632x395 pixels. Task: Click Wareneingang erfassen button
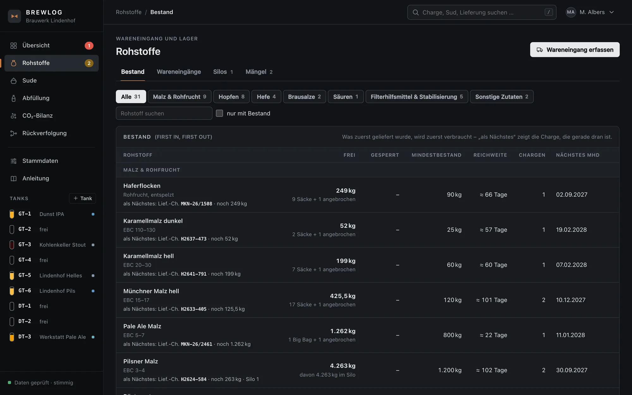pyautogui.click(x=575, y=50)
